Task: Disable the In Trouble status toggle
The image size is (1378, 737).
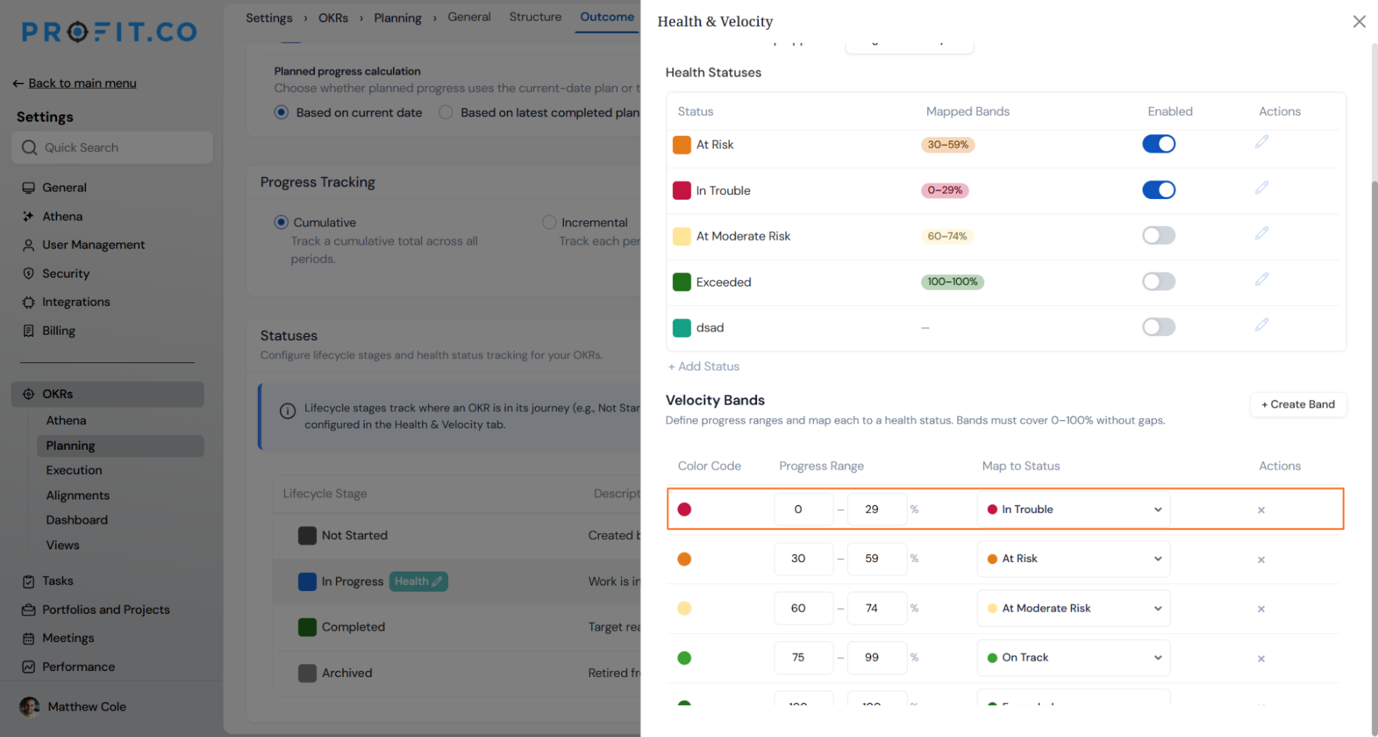Action: click(x=1158, y=189)
